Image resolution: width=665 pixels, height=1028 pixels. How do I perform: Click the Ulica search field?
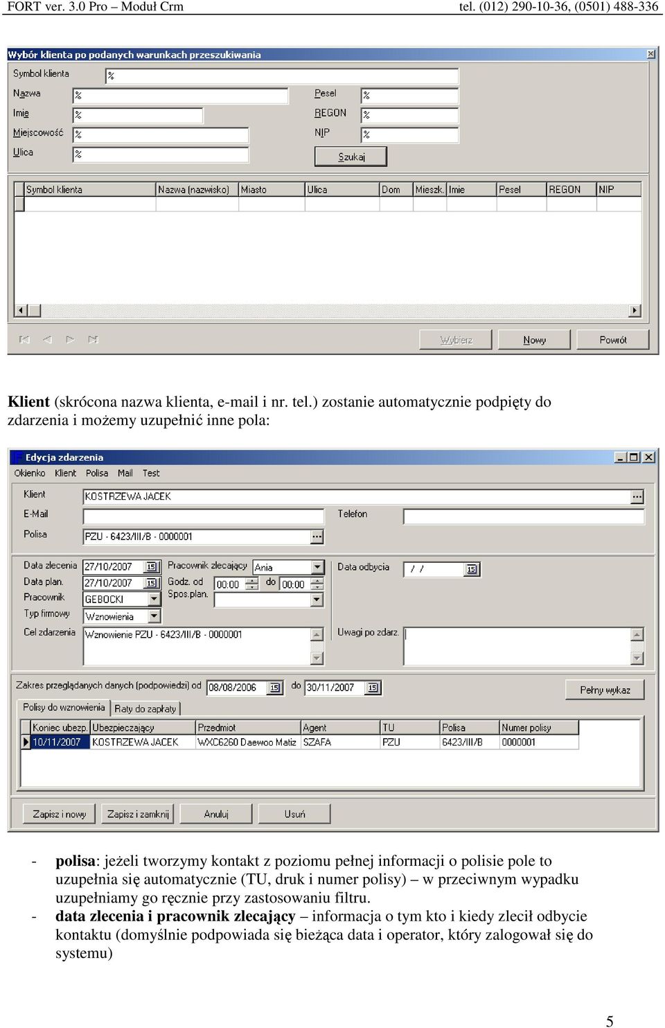(161, 154)
